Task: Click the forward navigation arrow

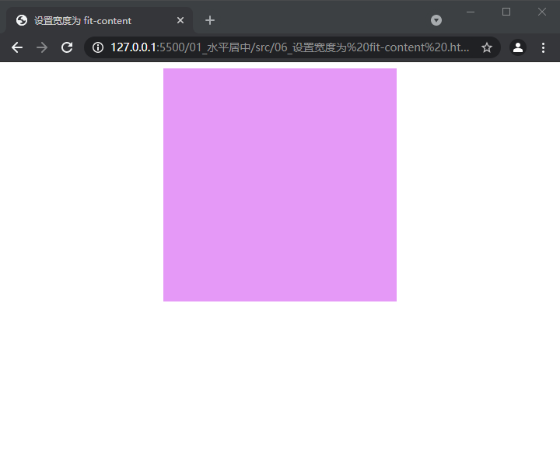Action: click(42, 47)
